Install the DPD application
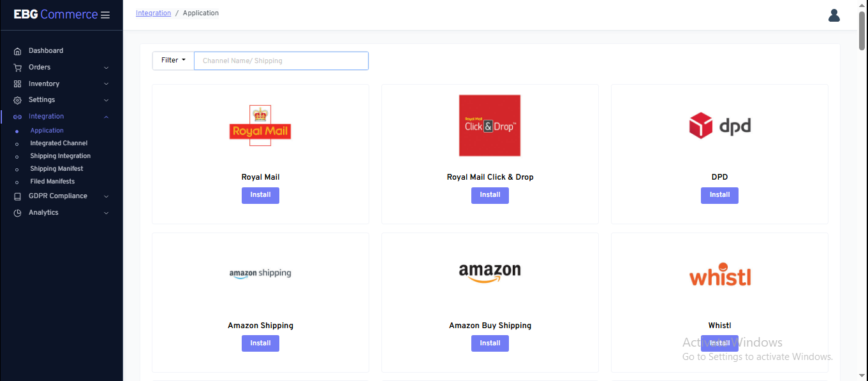The image size is (868, 381). pos(719,195)
